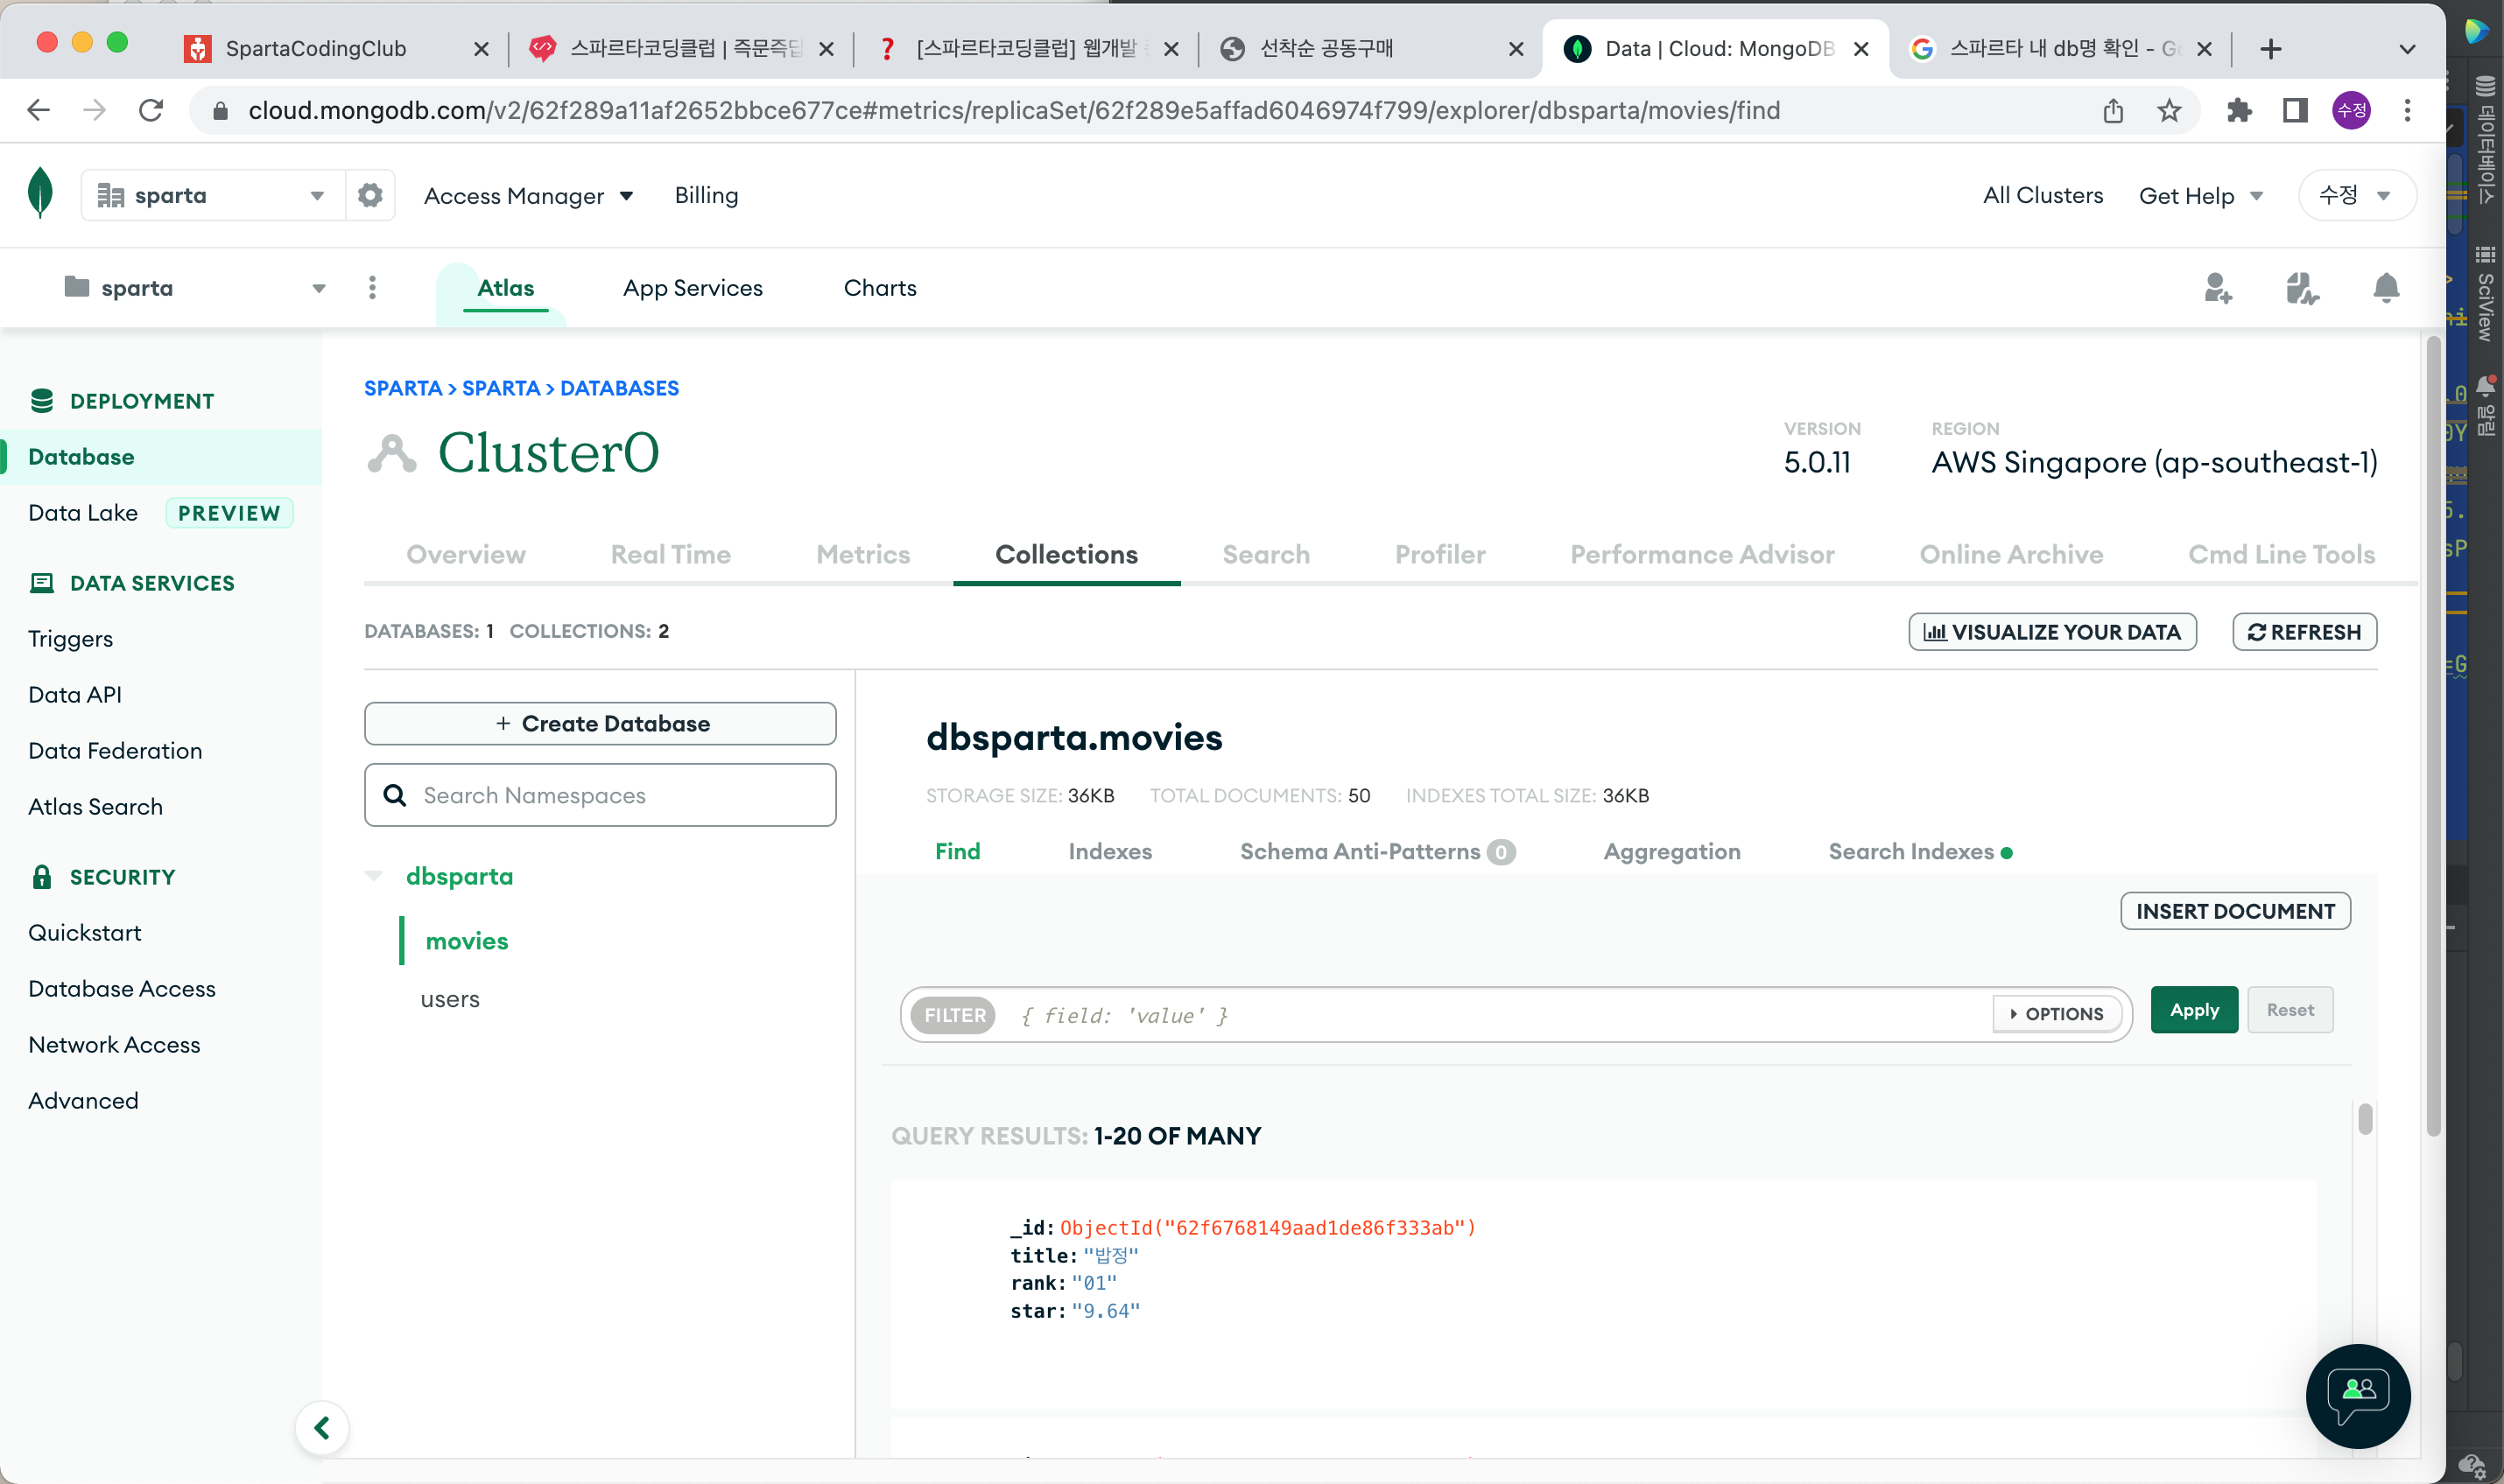The height and width of the screenshot is (1484, 2504).
Task: Collapse the dbsparta database tree
Action: pyautogui.click(x=373, y=876)
